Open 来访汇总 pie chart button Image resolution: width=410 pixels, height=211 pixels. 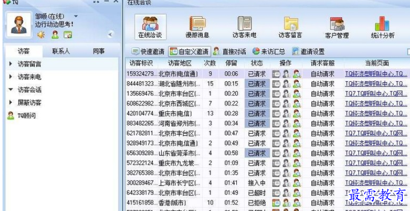269,51
